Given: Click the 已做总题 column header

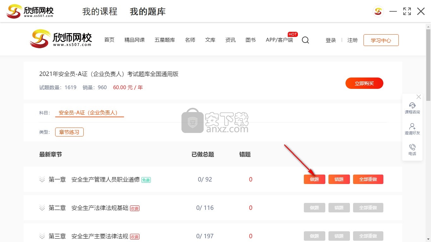Looking at the screenshot, I should click(x=203, y=154).
